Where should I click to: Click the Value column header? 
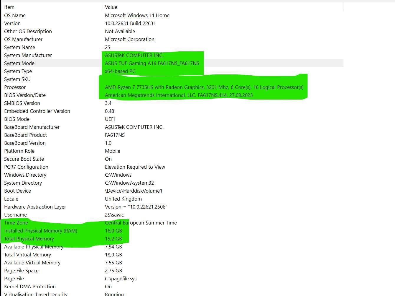coord(223,7)
